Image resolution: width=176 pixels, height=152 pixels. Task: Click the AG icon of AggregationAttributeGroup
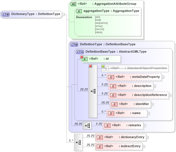pos(73,4)
